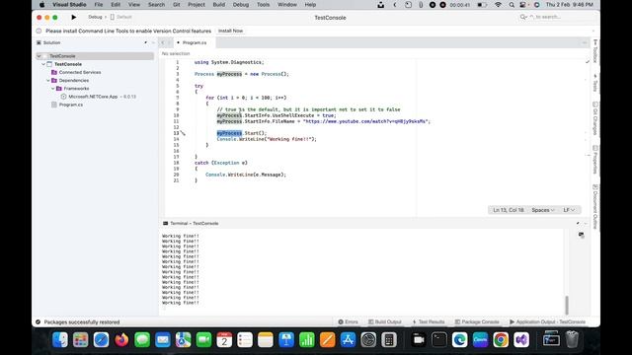Click the No selection breadcrumb
The image size is (632, 355).
tap(176, 53)
